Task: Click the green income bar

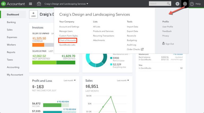Action: tap(52, 105)
